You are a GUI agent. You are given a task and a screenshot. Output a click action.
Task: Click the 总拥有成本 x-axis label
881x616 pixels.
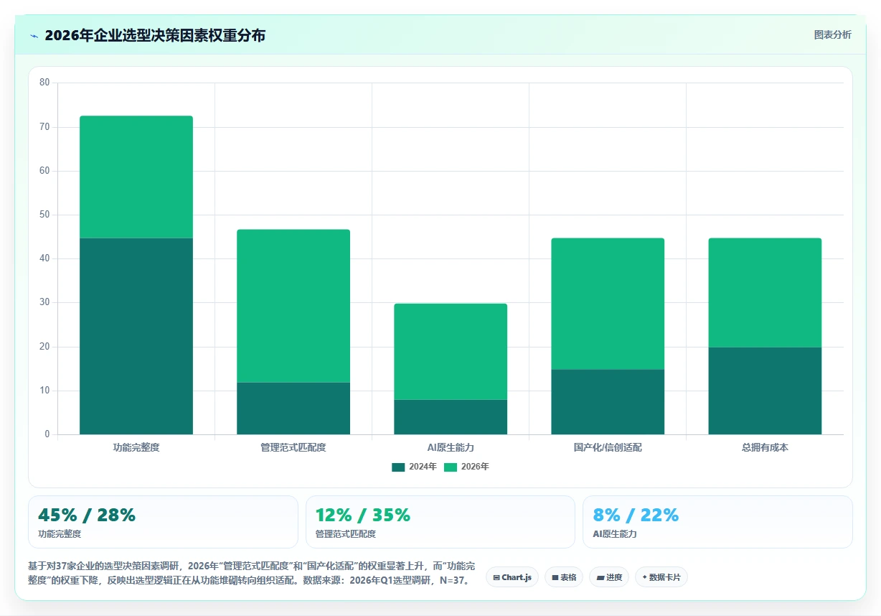(x=765, y=447)
